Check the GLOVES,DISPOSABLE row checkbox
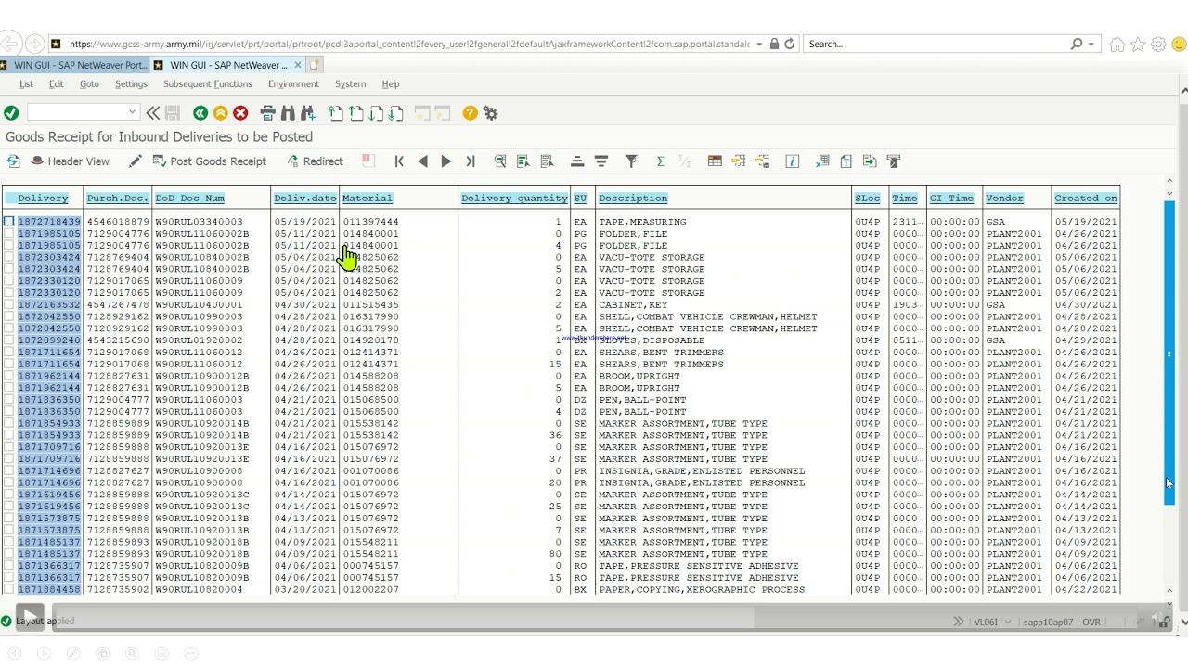 [x=8, y=340]
